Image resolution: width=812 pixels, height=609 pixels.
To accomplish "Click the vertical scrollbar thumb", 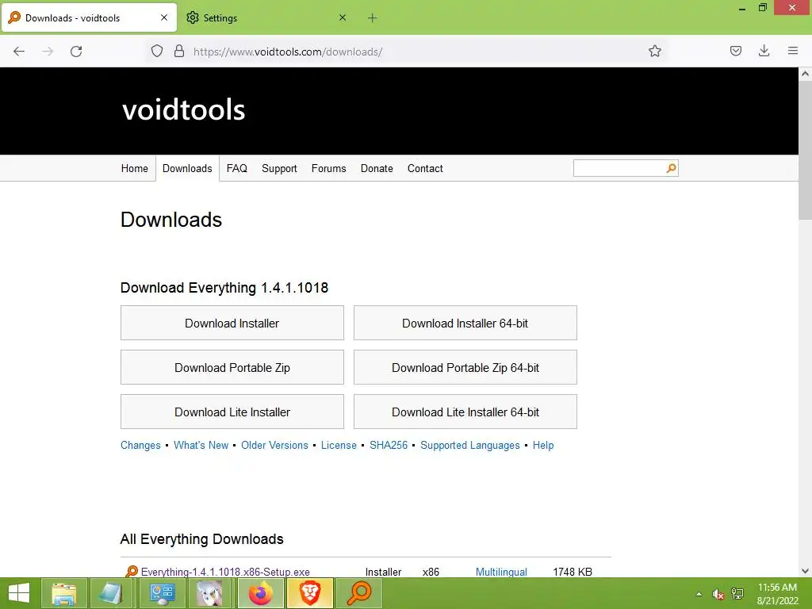I will (805, 150).
